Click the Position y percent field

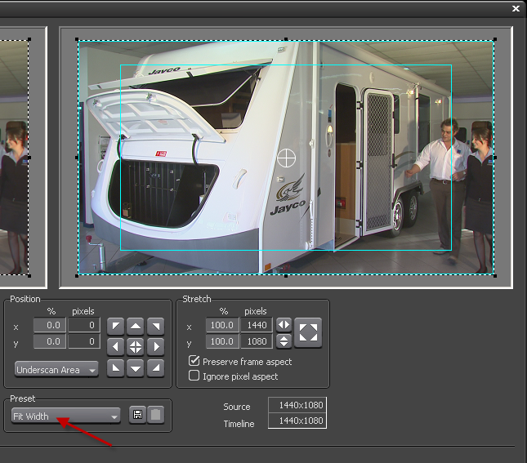point(50,341)
